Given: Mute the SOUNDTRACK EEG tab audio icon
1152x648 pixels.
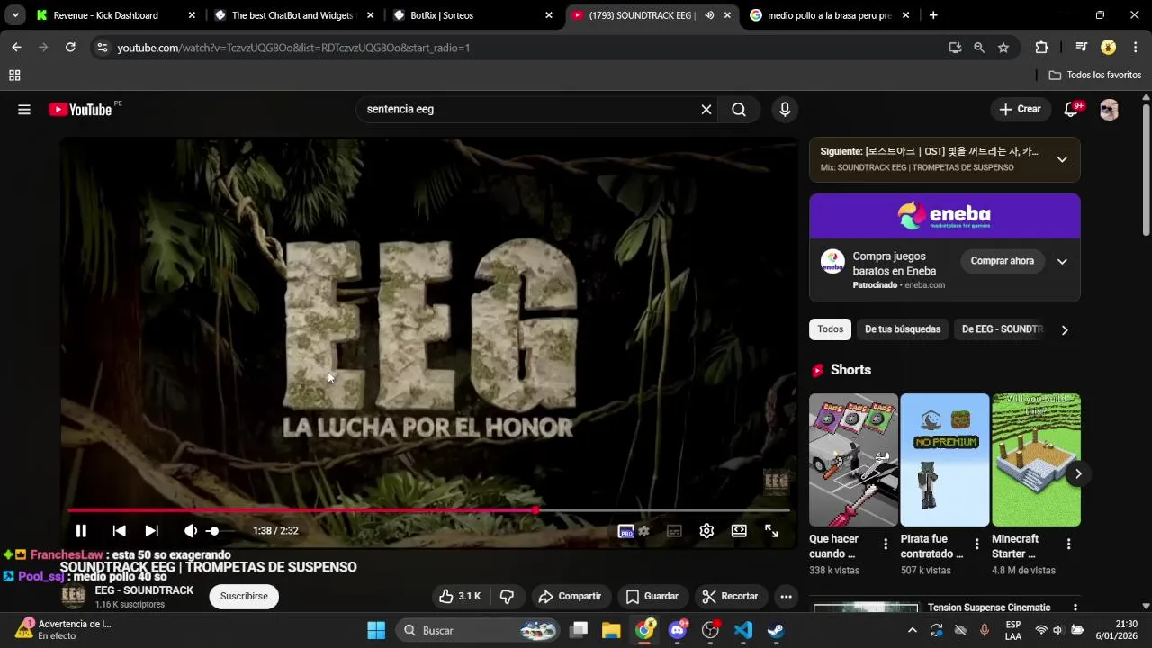Looking at the screenshot, I should pos(709,15).
